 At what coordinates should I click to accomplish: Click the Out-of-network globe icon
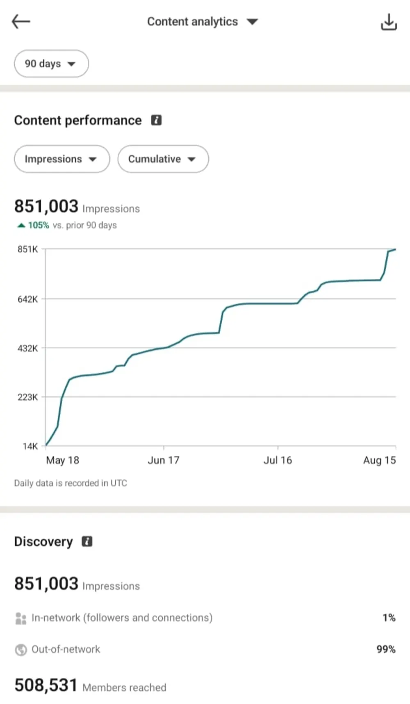(20, 649)
